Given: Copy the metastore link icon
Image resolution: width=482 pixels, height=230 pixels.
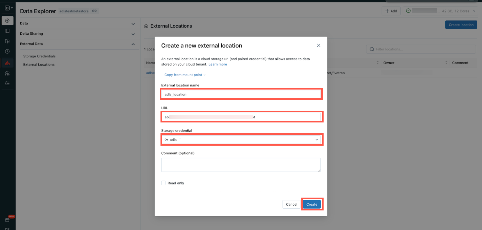Looking at the screenshot, I should click(94, 11).
